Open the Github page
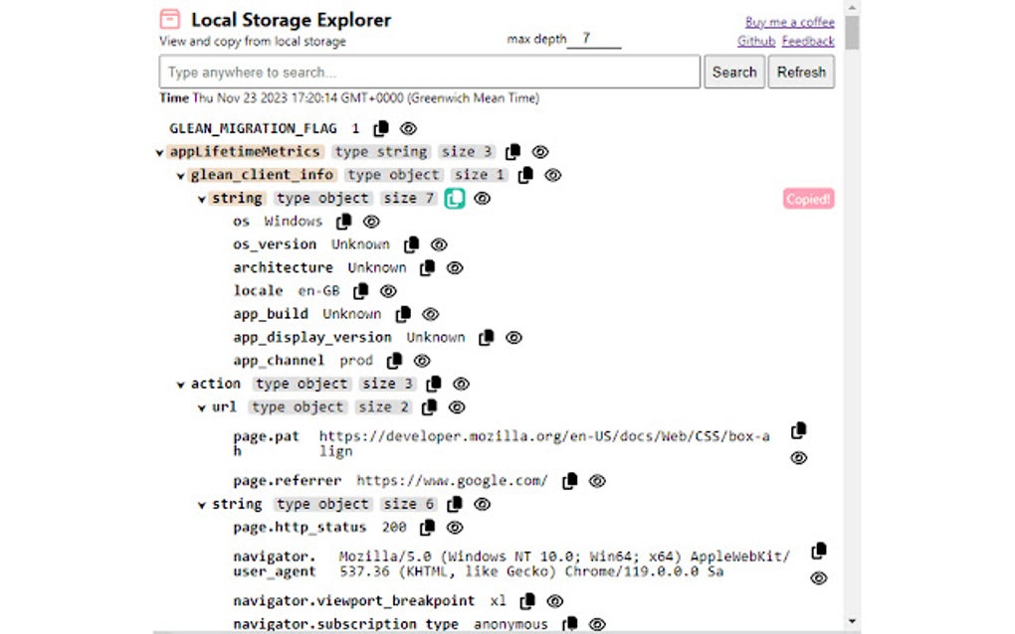The width and height of the screenshot is (1015, 634). [754, 41]
